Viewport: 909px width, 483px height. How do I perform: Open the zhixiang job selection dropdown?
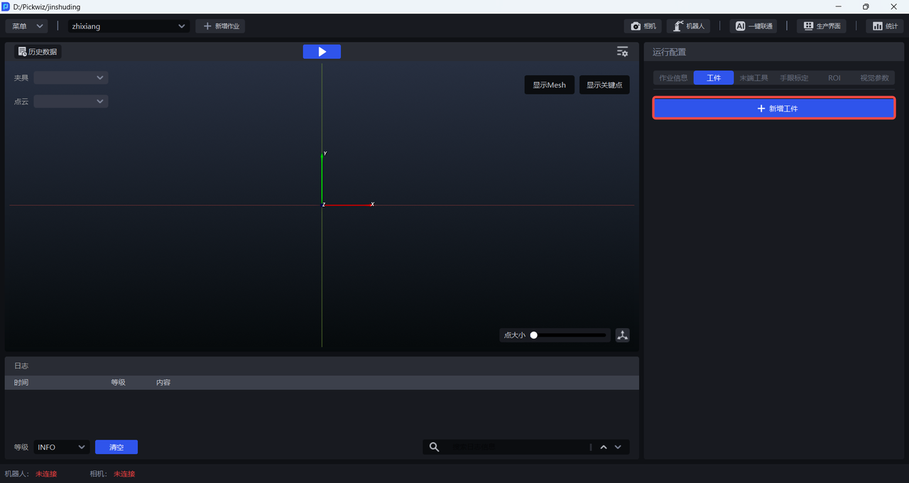tap(129, 26)
